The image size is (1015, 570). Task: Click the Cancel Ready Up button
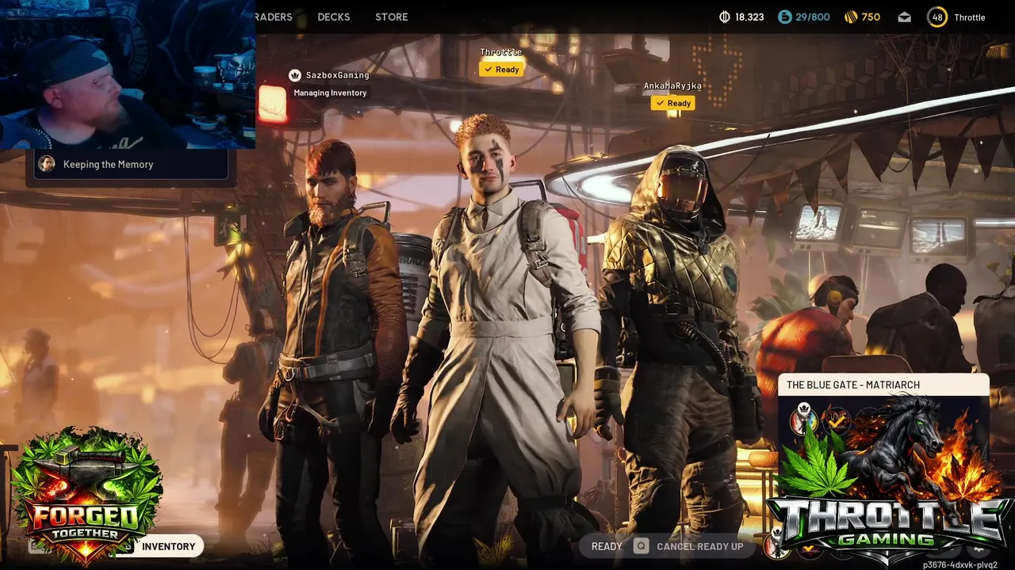690,546
